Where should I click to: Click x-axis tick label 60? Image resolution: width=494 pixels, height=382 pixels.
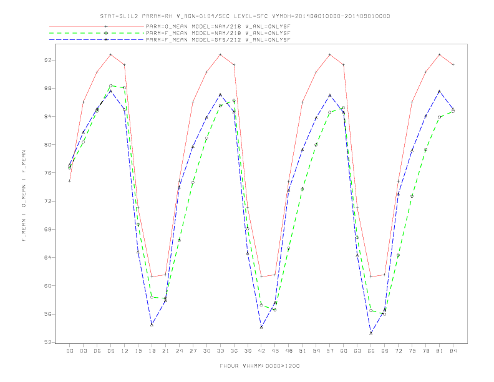tap(344, 351)
